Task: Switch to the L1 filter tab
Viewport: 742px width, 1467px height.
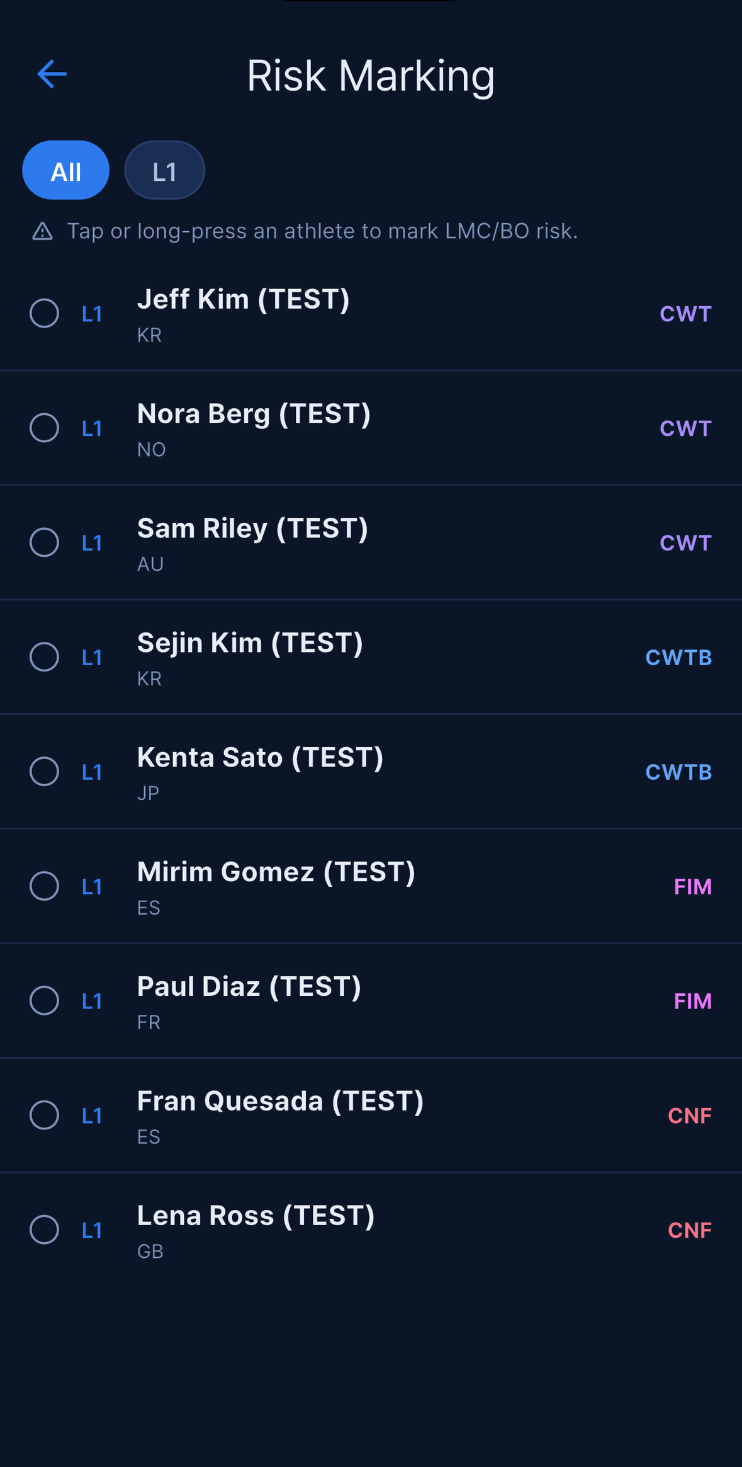Action: (165, 170)
